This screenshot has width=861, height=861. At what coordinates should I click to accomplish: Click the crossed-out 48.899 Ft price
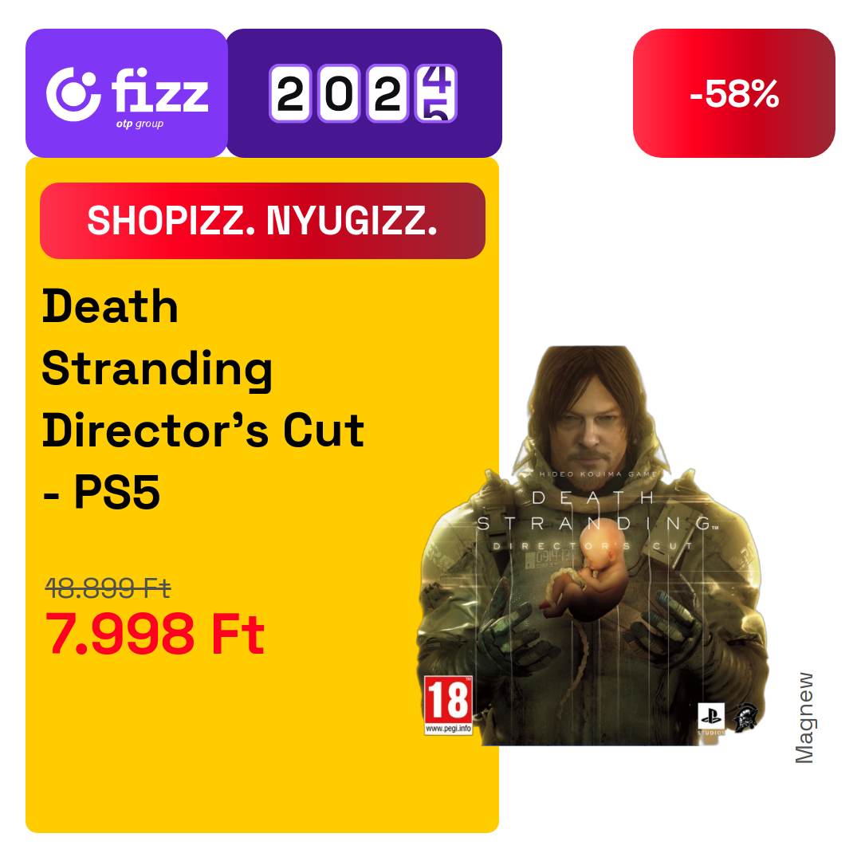[108, 588]
